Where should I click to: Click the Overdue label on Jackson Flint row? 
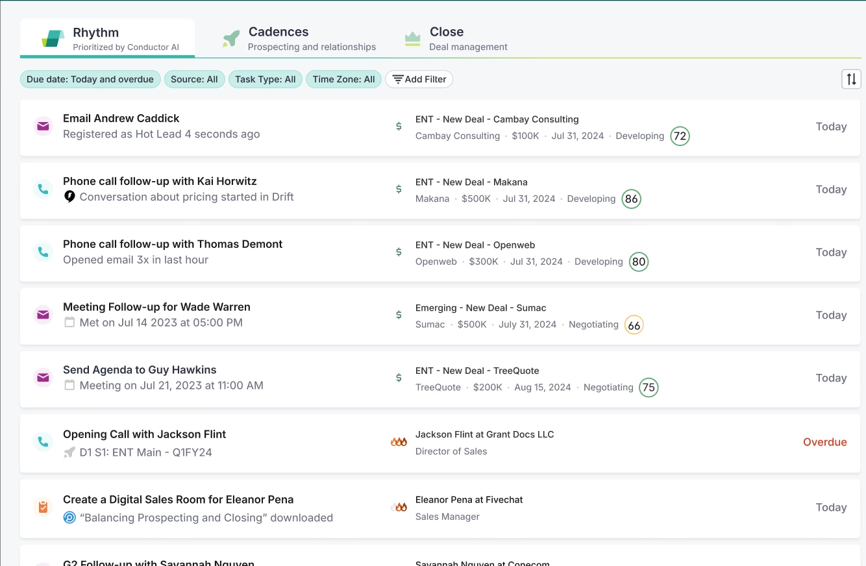pyautogui.click(x=825, y=442)
